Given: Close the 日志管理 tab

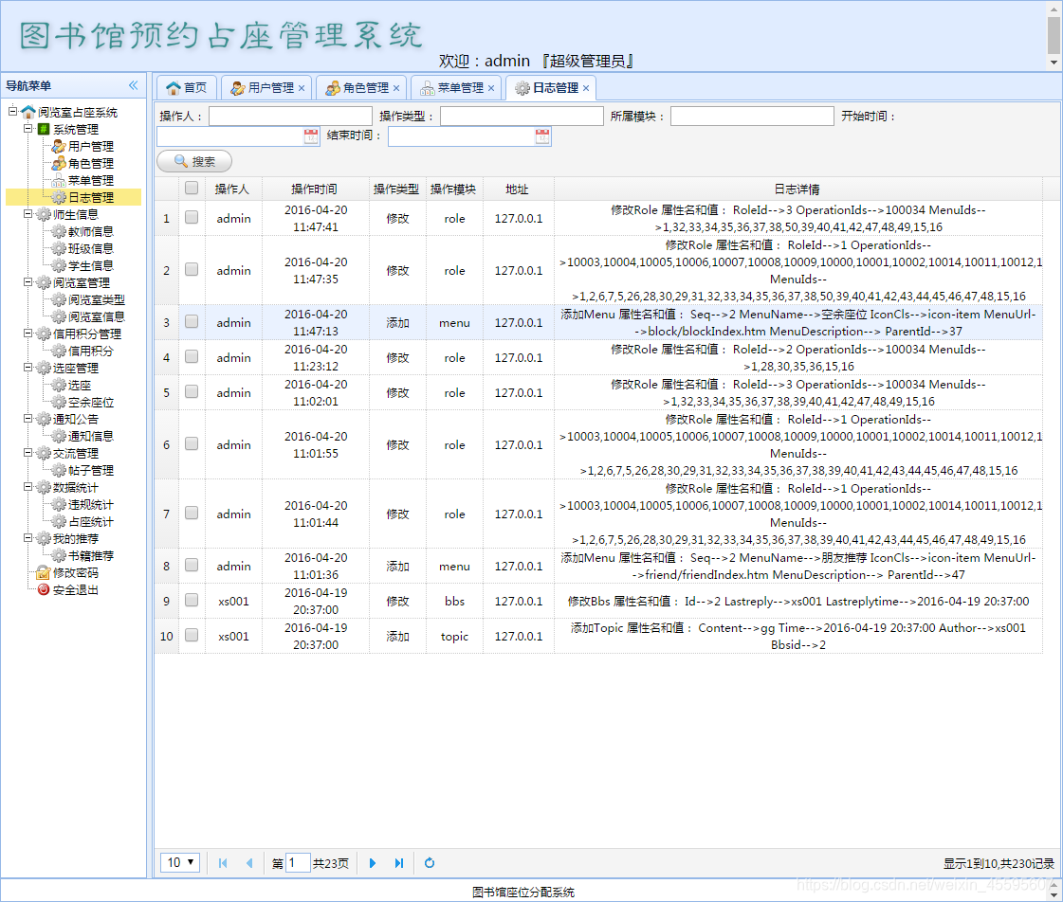Looking at the screenshot, I should tap(586, 88).
